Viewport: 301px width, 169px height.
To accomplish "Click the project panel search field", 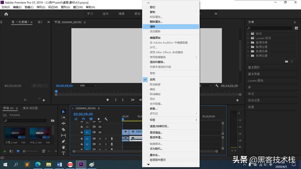I will point(25,121).
